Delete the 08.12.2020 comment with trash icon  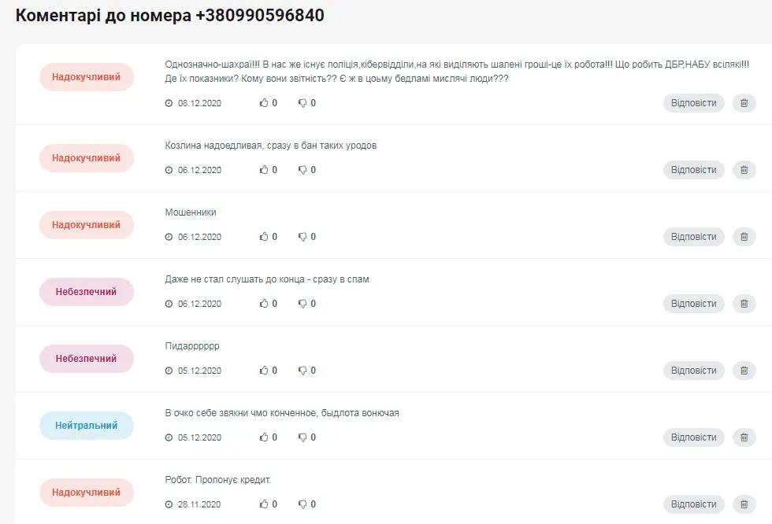pyautogui.click(x=744, y=103)
